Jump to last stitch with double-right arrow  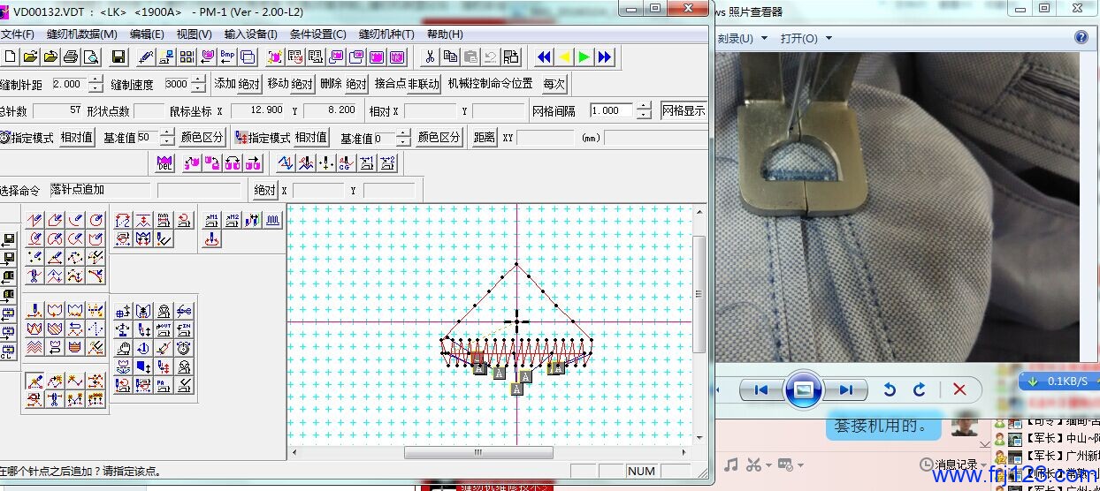click(605, 57)
